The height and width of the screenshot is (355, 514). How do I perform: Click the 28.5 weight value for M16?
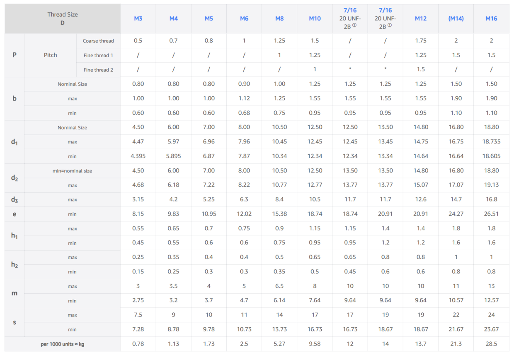[491, 344]
